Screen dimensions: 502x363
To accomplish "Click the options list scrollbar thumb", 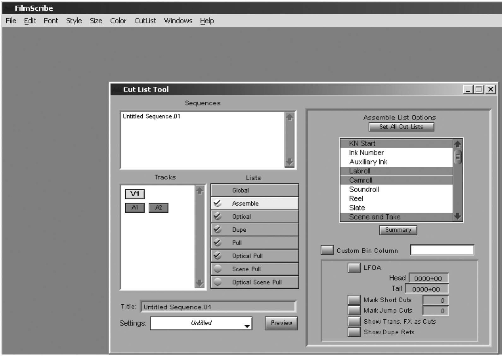I will (x=458, y=157).
